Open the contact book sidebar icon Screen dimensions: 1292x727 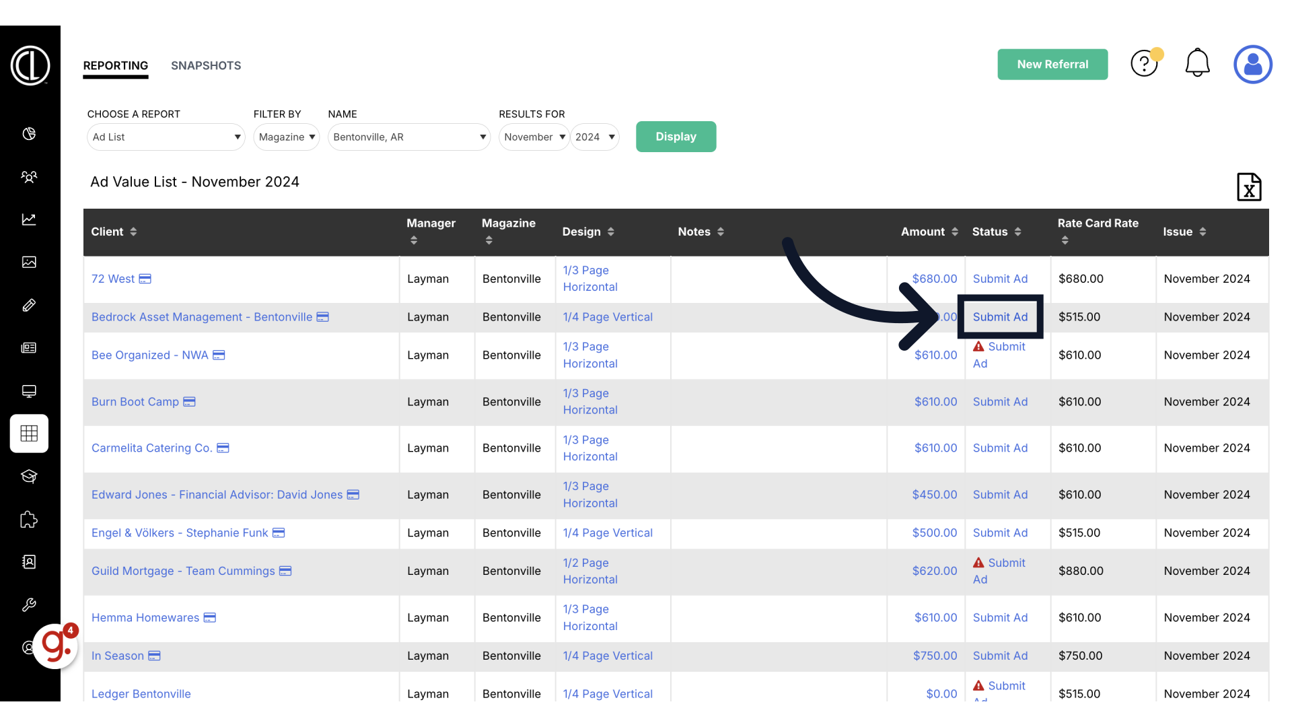coord(29,562)
